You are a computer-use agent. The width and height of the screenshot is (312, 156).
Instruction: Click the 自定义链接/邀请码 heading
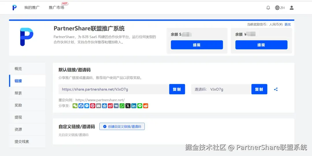(77, 126)
